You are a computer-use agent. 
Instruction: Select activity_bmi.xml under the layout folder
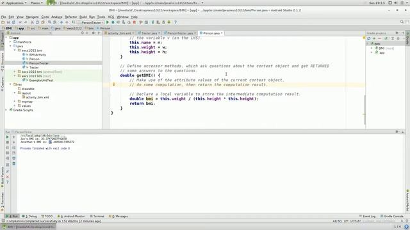click(37, 97)
